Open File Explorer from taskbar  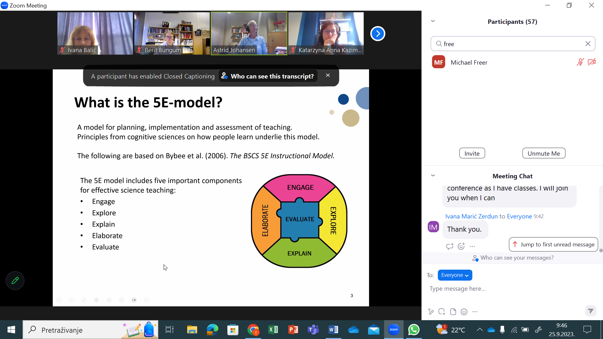tap(192, 330)
